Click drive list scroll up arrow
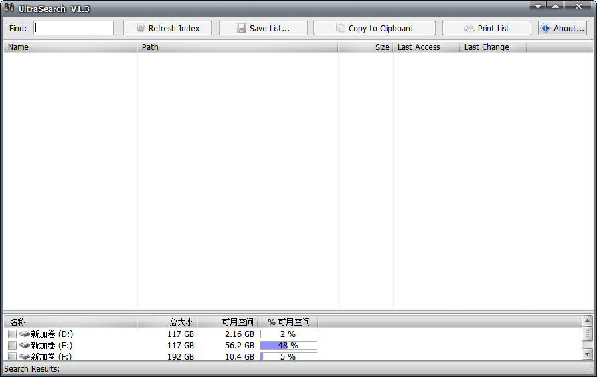The height and width of the screenshot is (377, 597). coord(587,320)
